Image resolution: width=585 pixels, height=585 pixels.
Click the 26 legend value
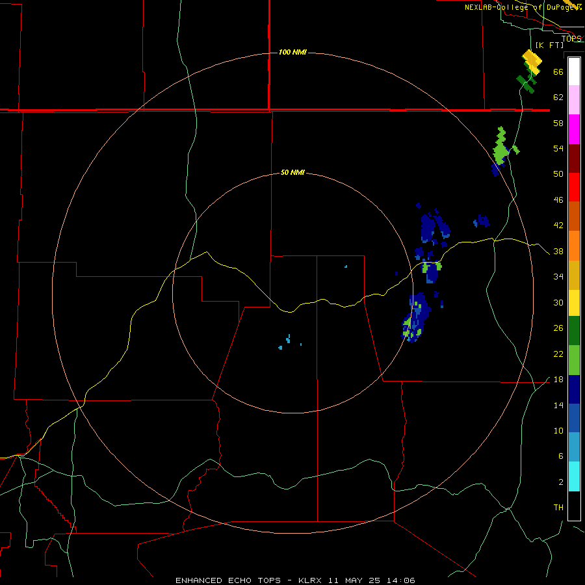(558, 328)
